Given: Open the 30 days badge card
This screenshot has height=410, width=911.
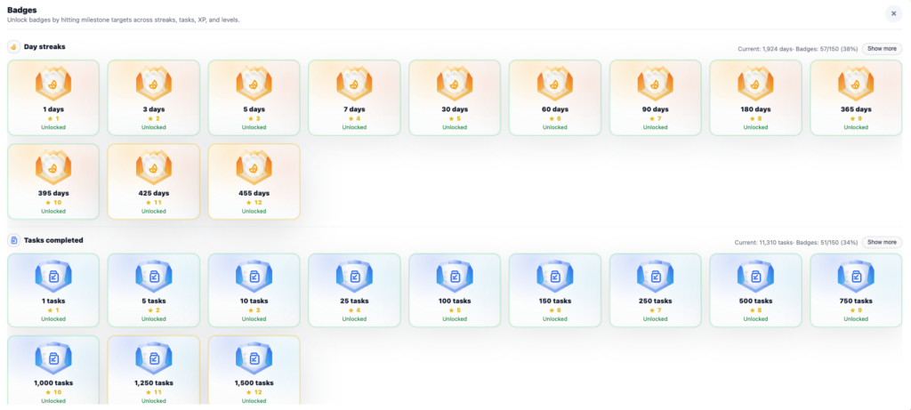Looking at the screenshot, I should coord(455,98).
